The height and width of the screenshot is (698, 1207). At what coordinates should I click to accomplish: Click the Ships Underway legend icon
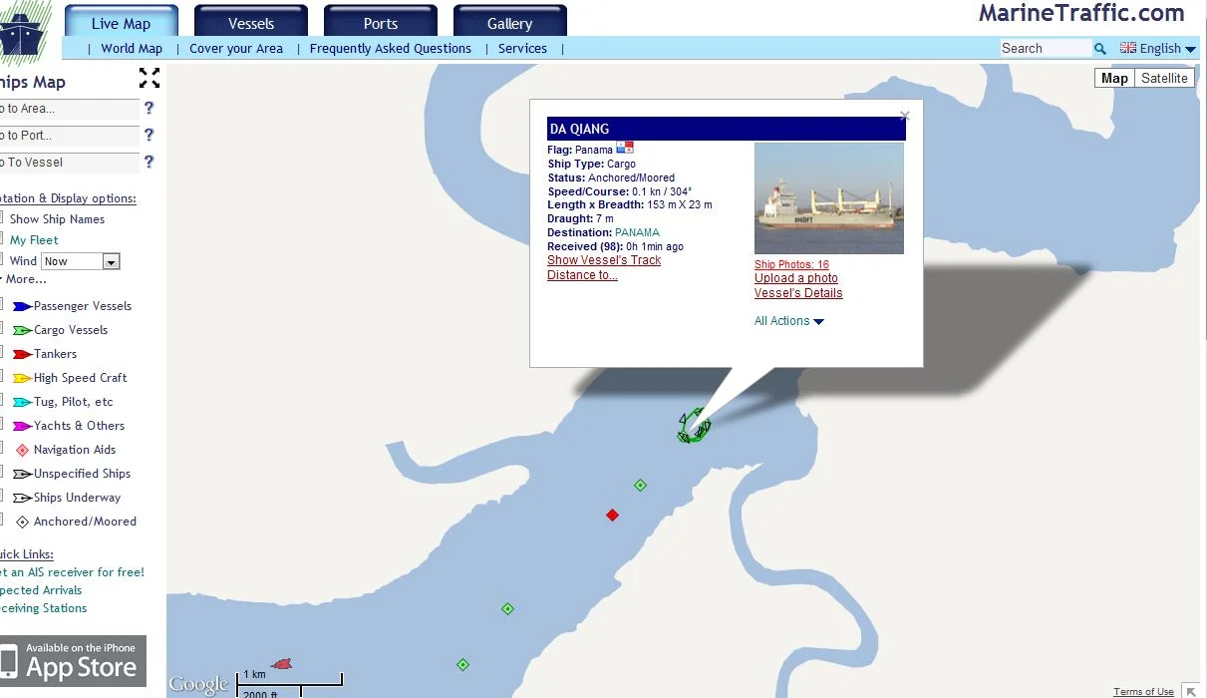click(22, 498)
